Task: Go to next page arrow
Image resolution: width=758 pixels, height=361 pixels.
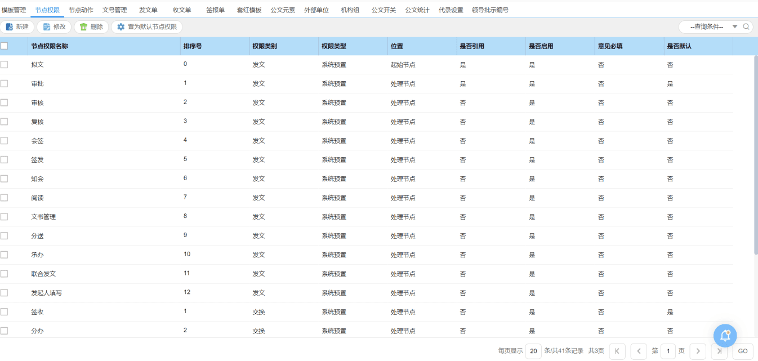Action: 698,351
